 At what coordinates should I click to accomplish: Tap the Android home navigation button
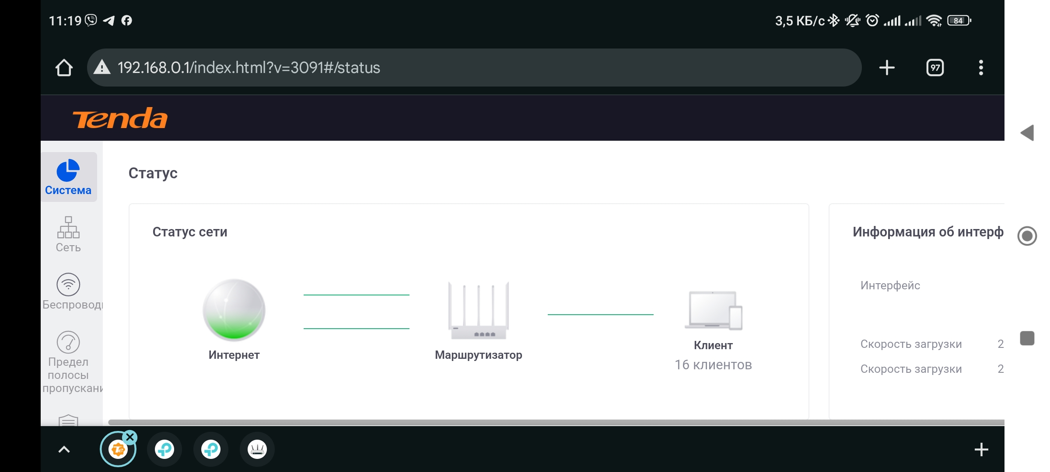coord(1027,236)
